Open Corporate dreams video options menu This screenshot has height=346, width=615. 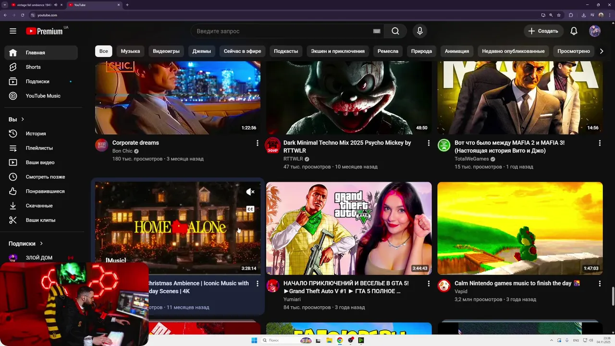258,143
